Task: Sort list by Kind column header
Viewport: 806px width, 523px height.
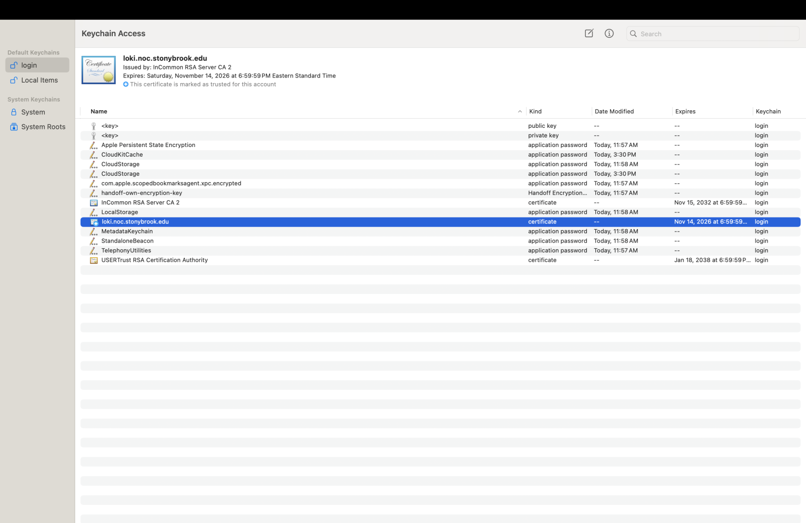Action: pos(535,111)
